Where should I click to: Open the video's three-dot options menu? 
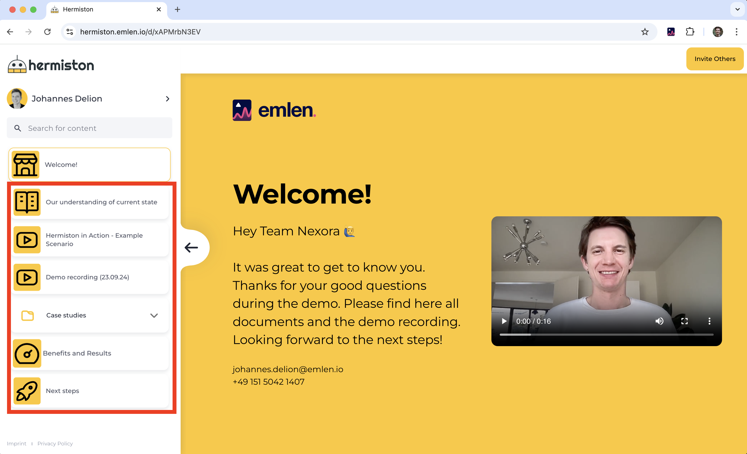[709, 321]
